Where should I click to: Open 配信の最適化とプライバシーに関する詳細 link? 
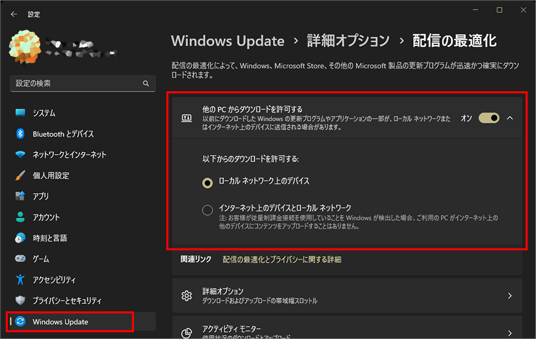[x=282, y=260]
